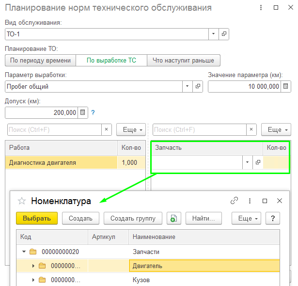
Task: Open the Пробег общий parameter form icon
Action: [x=198, y=86]
